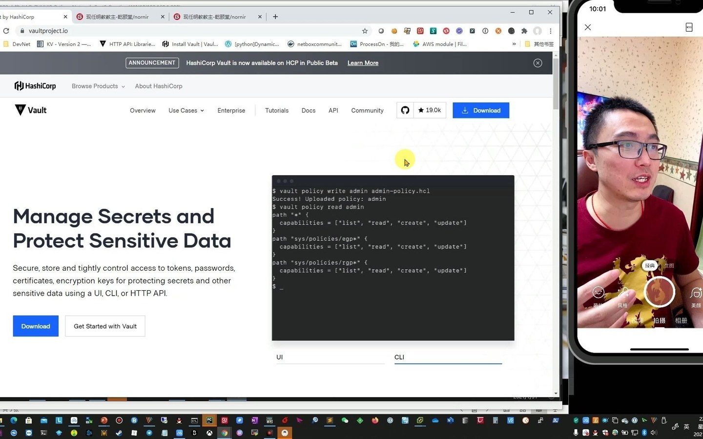Open the 其他书签 bookmarks folder

click(x=539, y=44)
